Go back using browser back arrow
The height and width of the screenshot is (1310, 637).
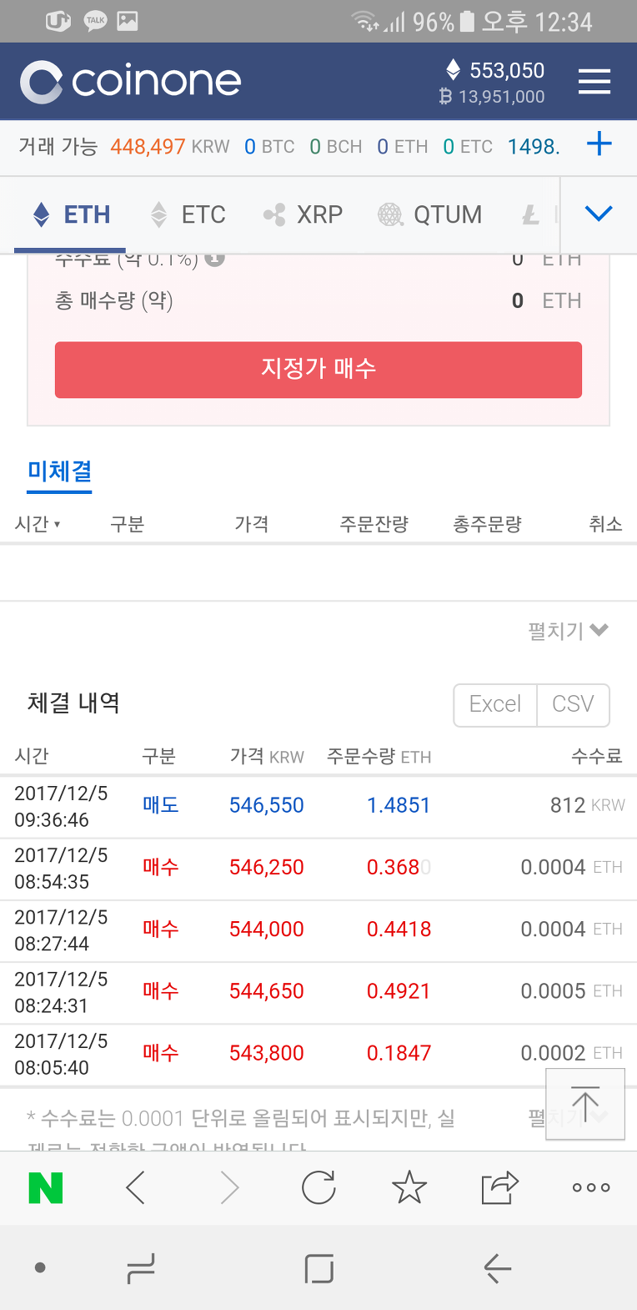coord(136,1187)
